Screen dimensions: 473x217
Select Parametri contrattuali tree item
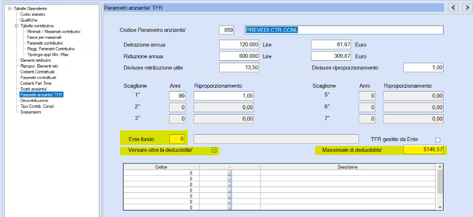(x=38, y=77)
